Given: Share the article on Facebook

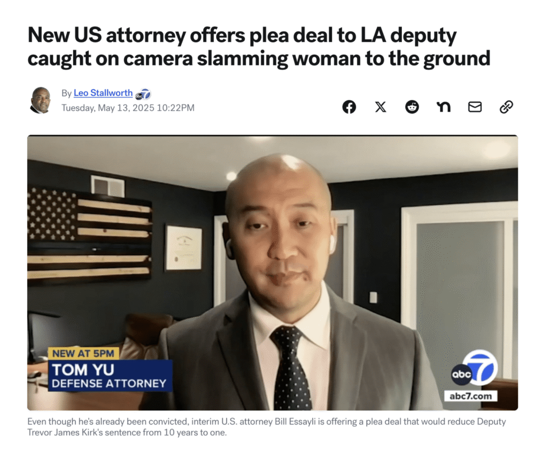Looking at the screenshot, I should tap(349, 107).
